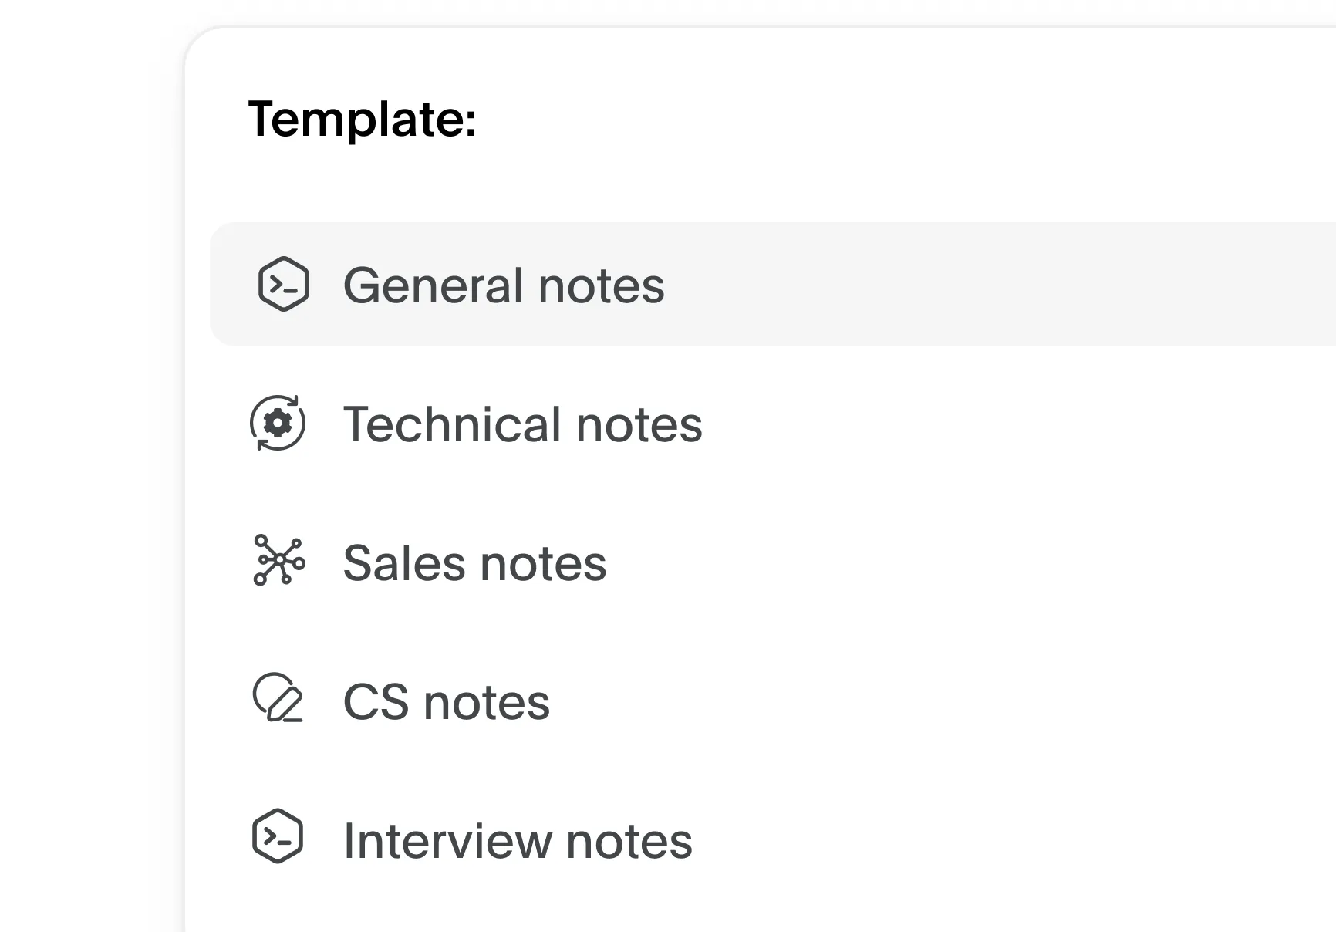Click the terminal hexagon icon beside Interview notes
This screenshot has width=1336, height=932.
(278, 836)
